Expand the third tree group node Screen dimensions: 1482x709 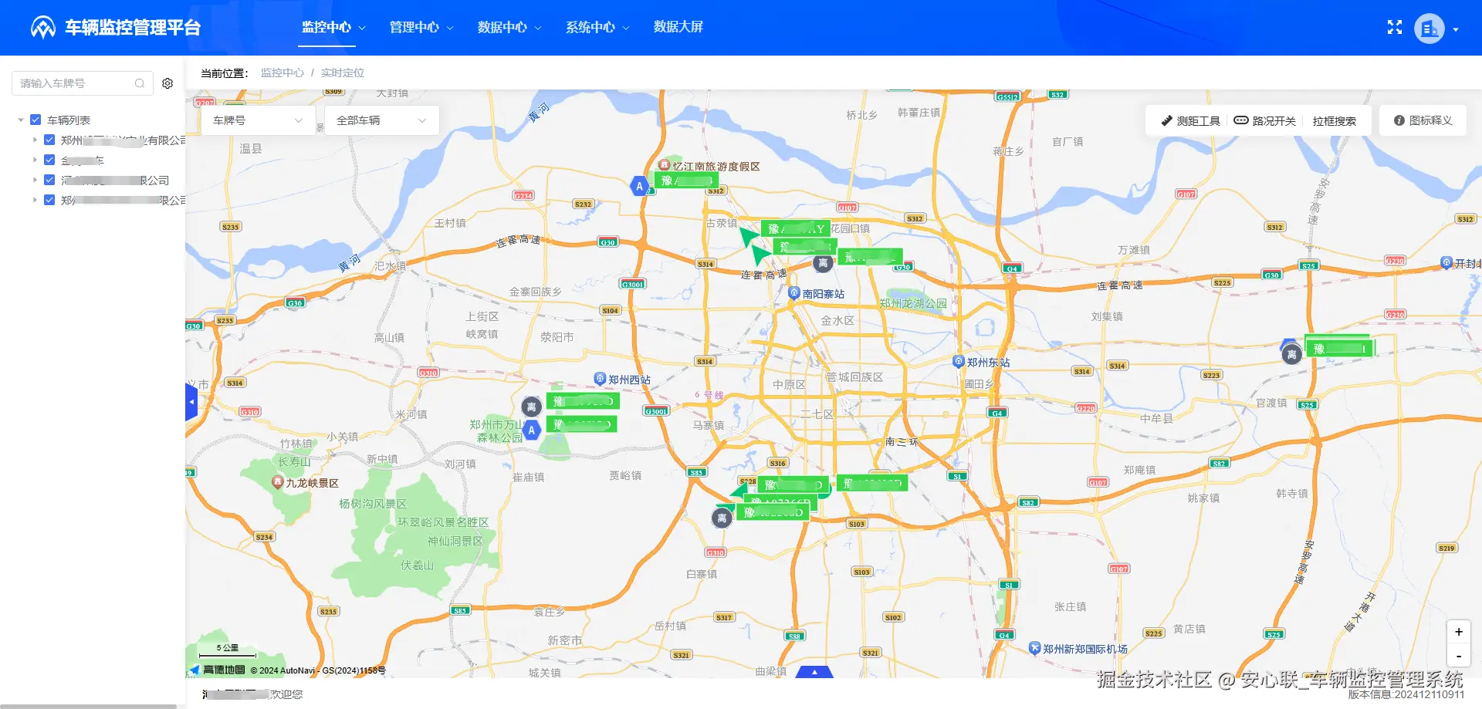click(x=35, y=180)
